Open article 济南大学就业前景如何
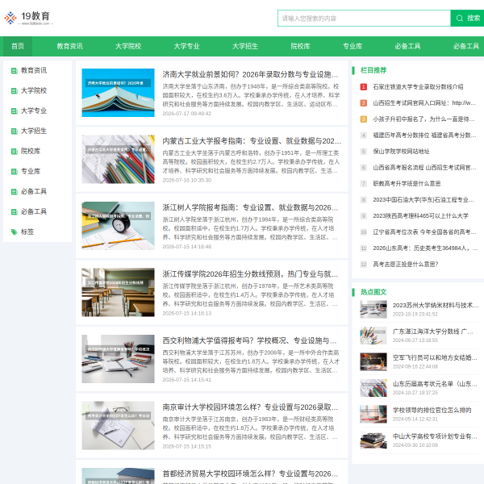The height and width of the screenshot is (484, 484). pyautogui.click(x=250, y=74)
